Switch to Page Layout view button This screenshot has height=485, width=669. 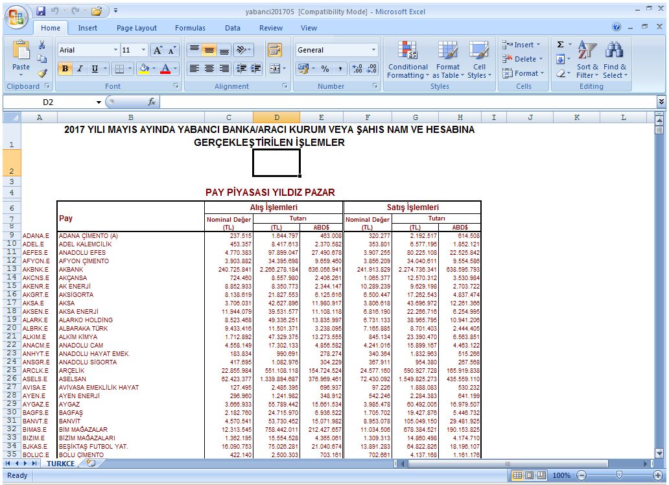point(529,475)
